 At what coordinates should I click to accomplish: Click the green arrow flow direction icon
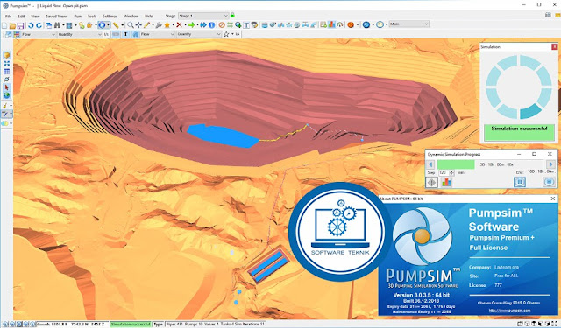(191, 25)
